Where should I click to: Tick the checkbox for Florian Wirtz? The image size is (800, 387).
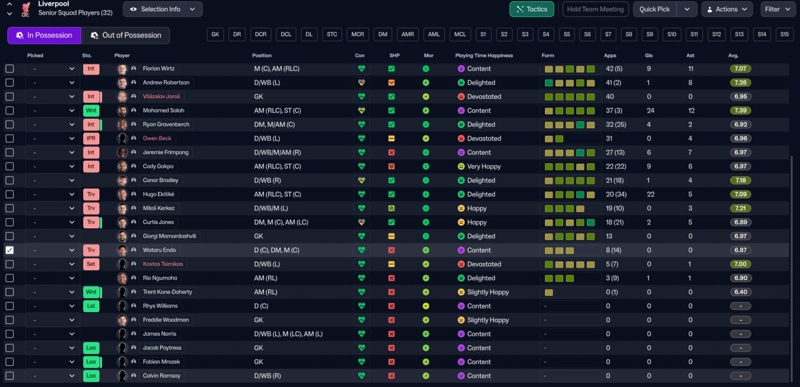tap(9, 69)
